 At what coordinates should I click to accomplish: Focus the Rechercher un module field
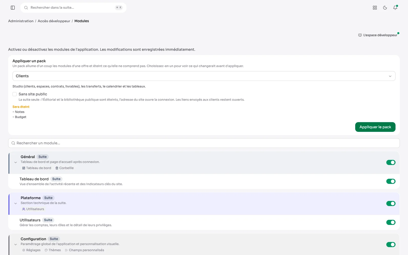(204, 143)
